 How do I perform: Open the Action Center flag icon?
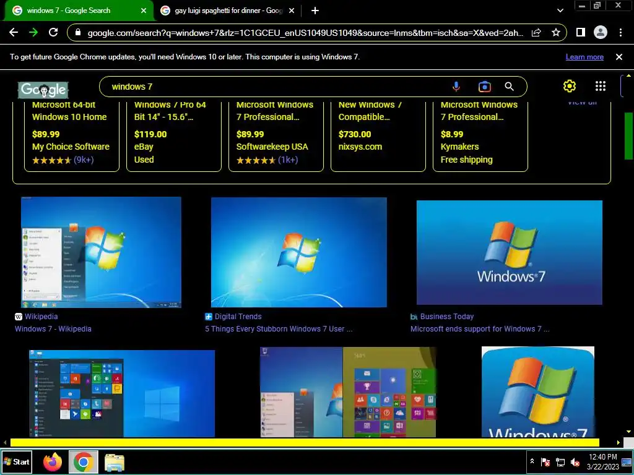point(545,461)
